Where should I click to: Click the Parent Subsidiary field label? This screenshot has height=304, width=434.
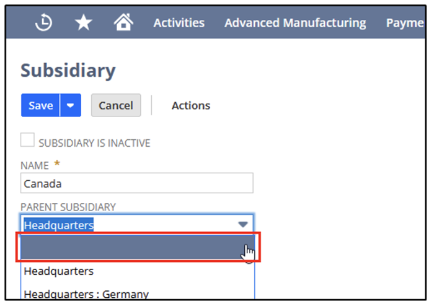[68, 206]
